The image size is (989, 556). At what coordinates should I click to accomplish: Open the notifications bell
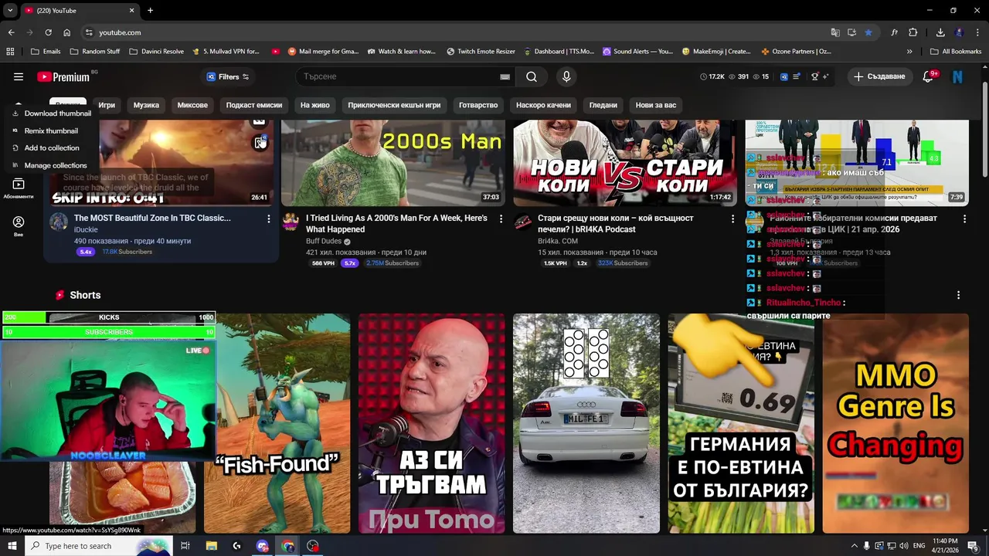tap(929, 76)
